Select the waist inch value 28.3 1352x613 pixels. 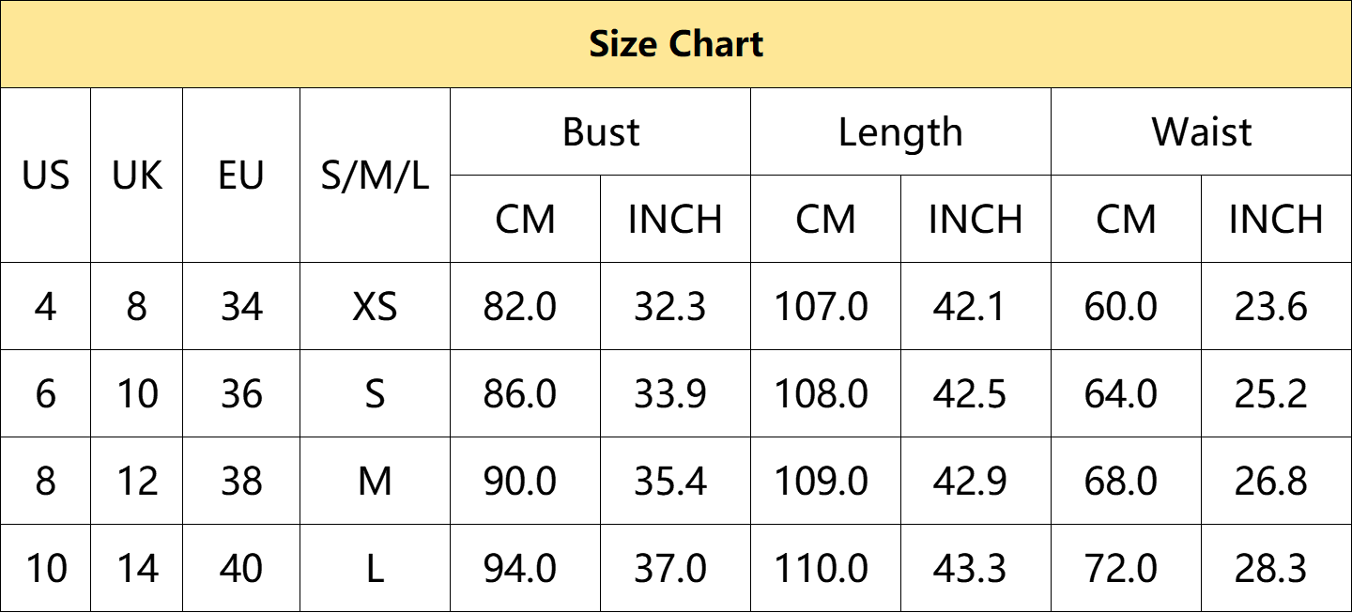pos(1277,569)
